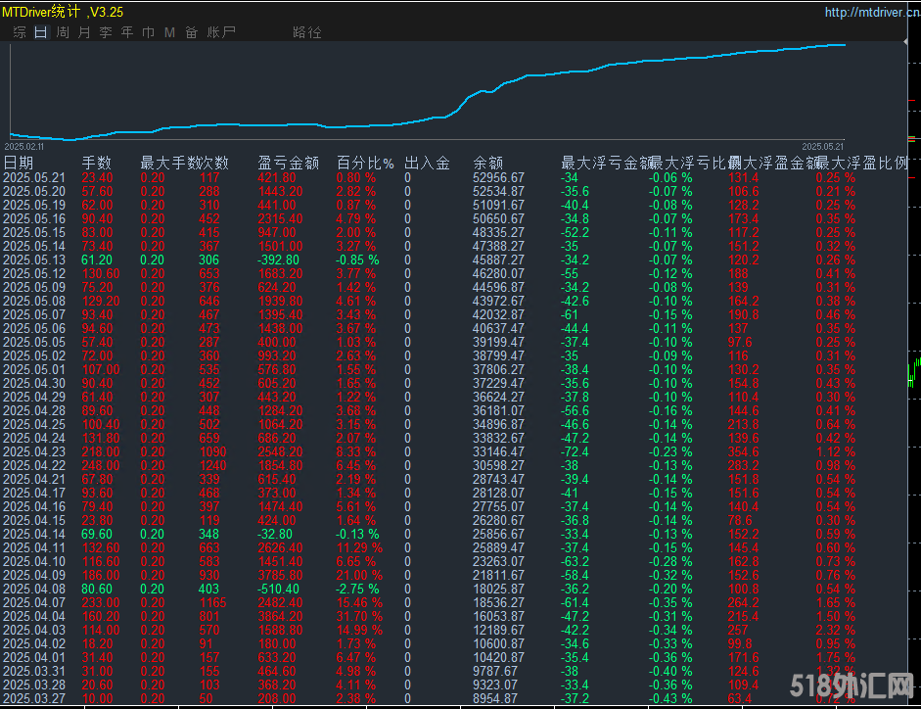
Task: Click the 余额 column header
Action: click(x=488, y=163)
